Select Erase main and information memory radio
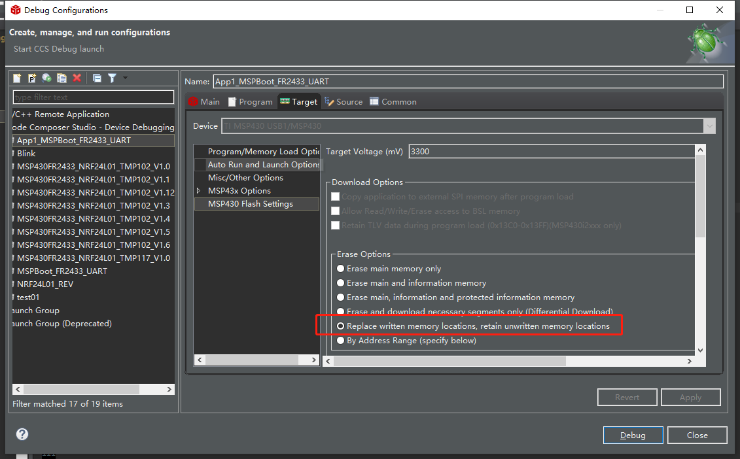740x459 pixels. pos(340,283)
